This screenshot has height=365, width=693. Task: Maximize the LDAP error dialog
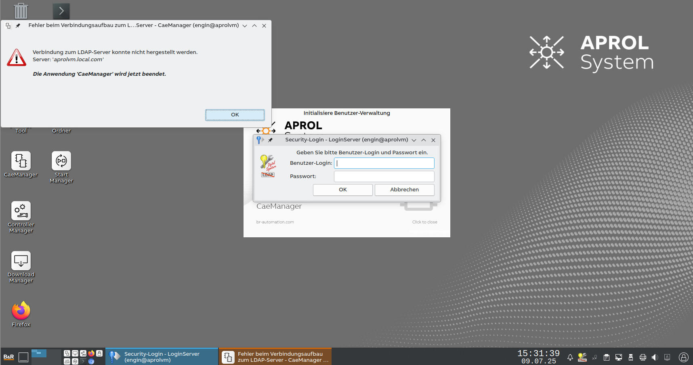click(254, 25)
